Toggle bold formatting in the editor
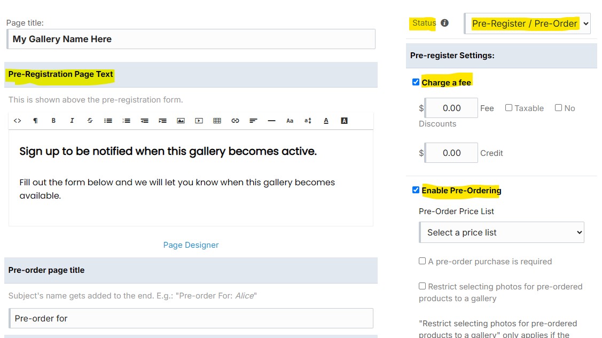This screenshot has height=338, width=602. tap(53, 121)
